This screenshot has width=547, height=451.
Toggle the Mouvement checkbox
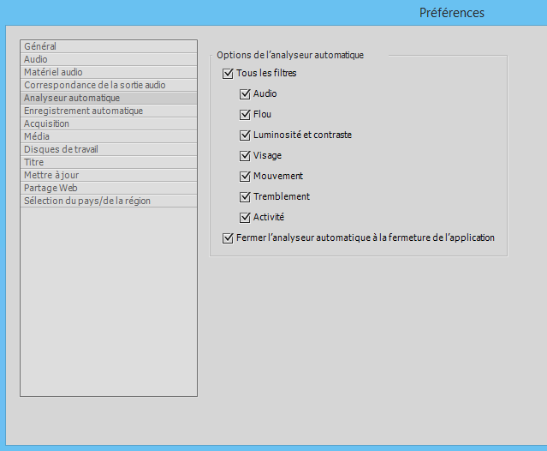pos(245,177)
